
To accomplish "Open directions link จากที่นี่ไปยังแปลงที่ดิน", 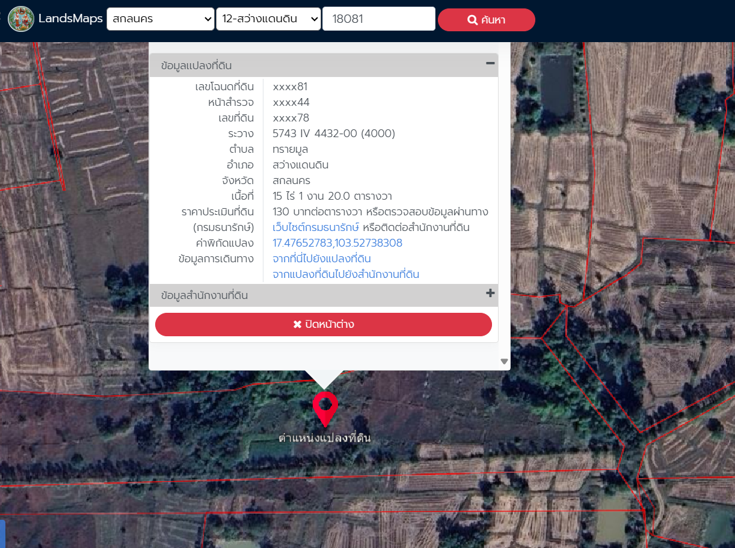I will point(321,259).
